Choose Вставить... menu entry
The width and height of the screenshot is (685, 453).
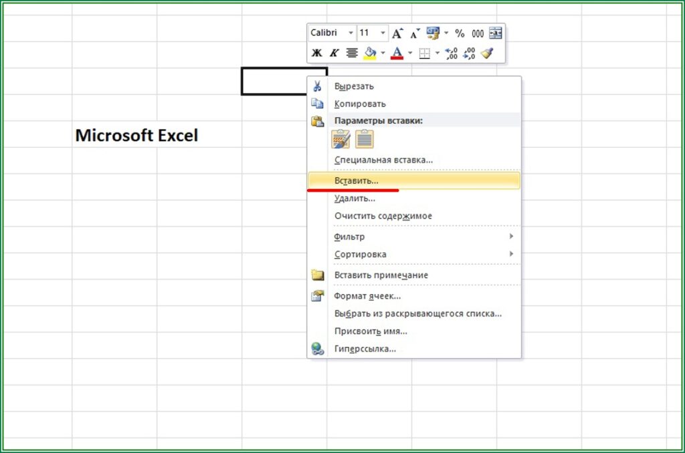tap(414, 180)
